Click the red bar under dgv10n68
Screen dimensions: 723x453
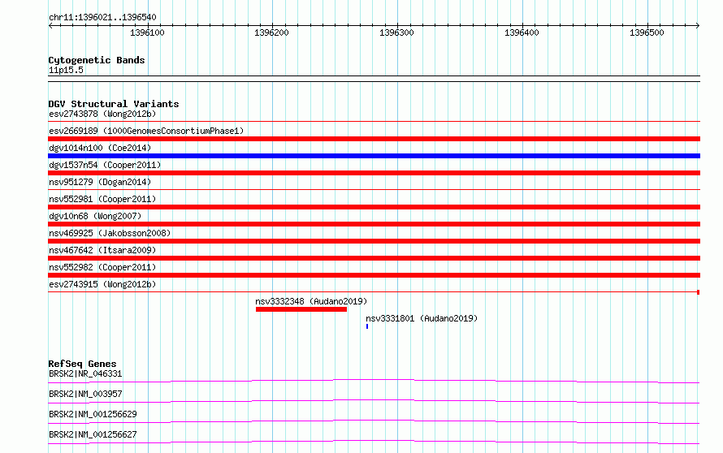coord(374,224)
